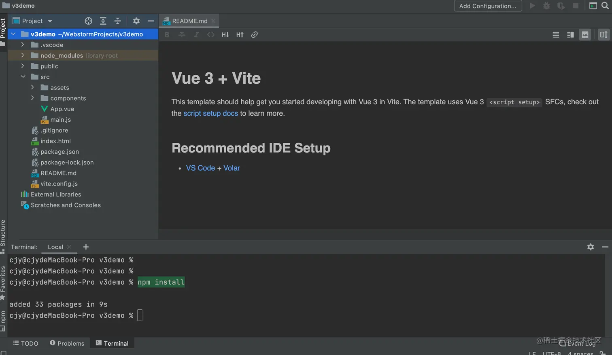Image resolution: width=612 pixels, height=355 pixels.
Task: Switch to preview-only view
Action: pyautogui.click(x=585, y=35)
